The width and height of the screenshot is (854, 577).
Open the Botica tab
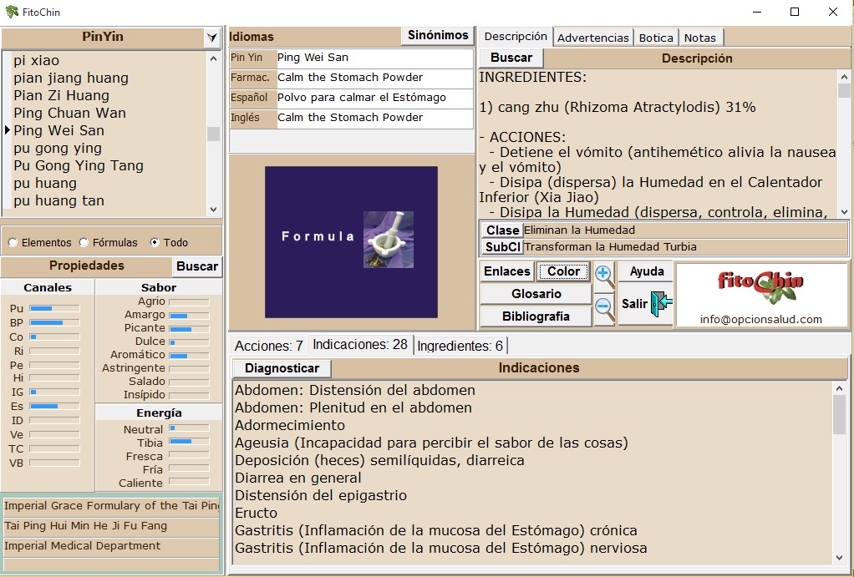click(x=656, y=38)
